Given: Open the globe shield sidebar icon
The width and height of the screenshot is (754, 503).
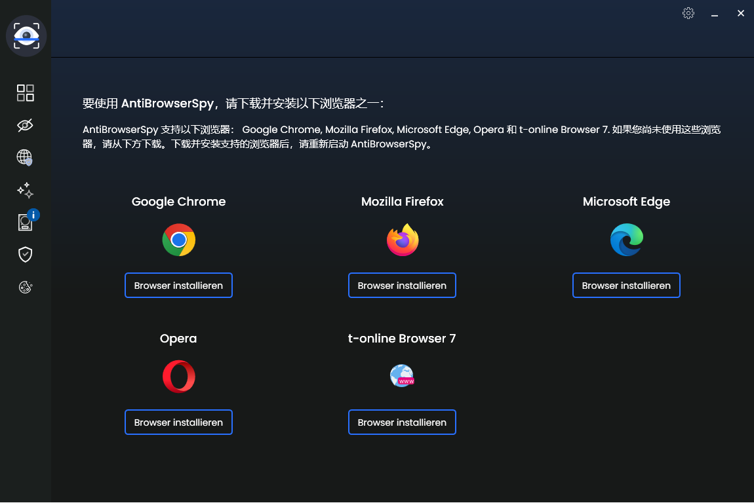Looking at the screenshot, I should point(25,157).
